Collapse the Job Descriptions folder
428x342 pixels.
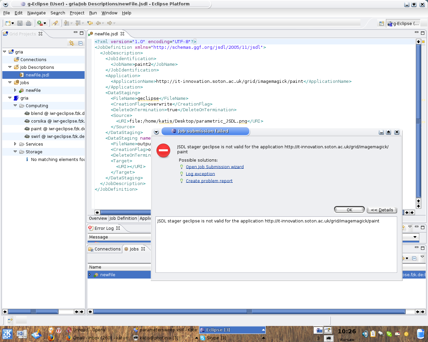10,67
